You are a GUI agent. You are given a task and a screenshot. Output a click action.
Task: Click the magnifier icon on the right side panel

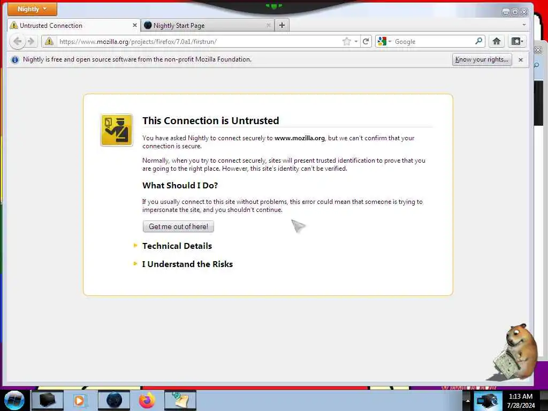point(537,65)
